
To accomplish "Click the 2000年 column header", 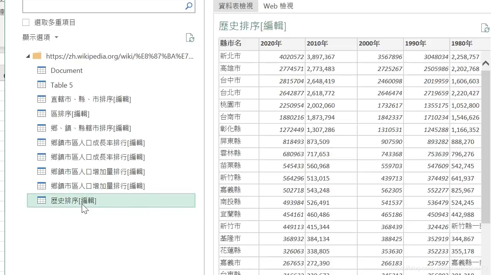I will pos(380,44).
